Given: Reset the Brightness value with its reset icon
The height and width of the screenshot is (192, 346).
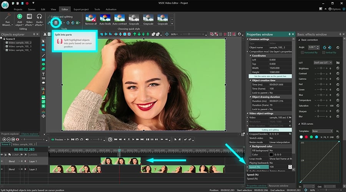Looking at the screenshot, I should click(338, 68).
